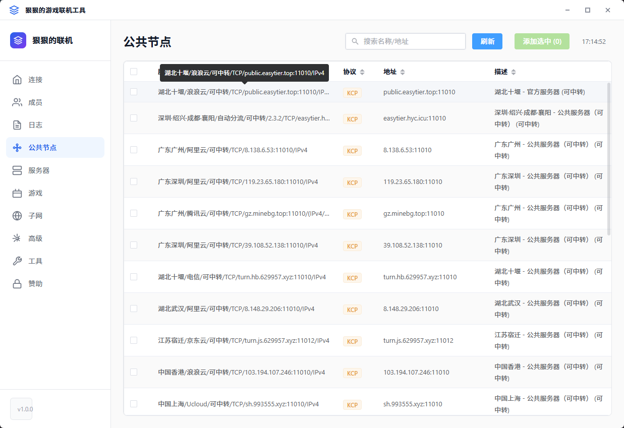Toggle the select-all checkbox in table header

click(x=134, y=72)
